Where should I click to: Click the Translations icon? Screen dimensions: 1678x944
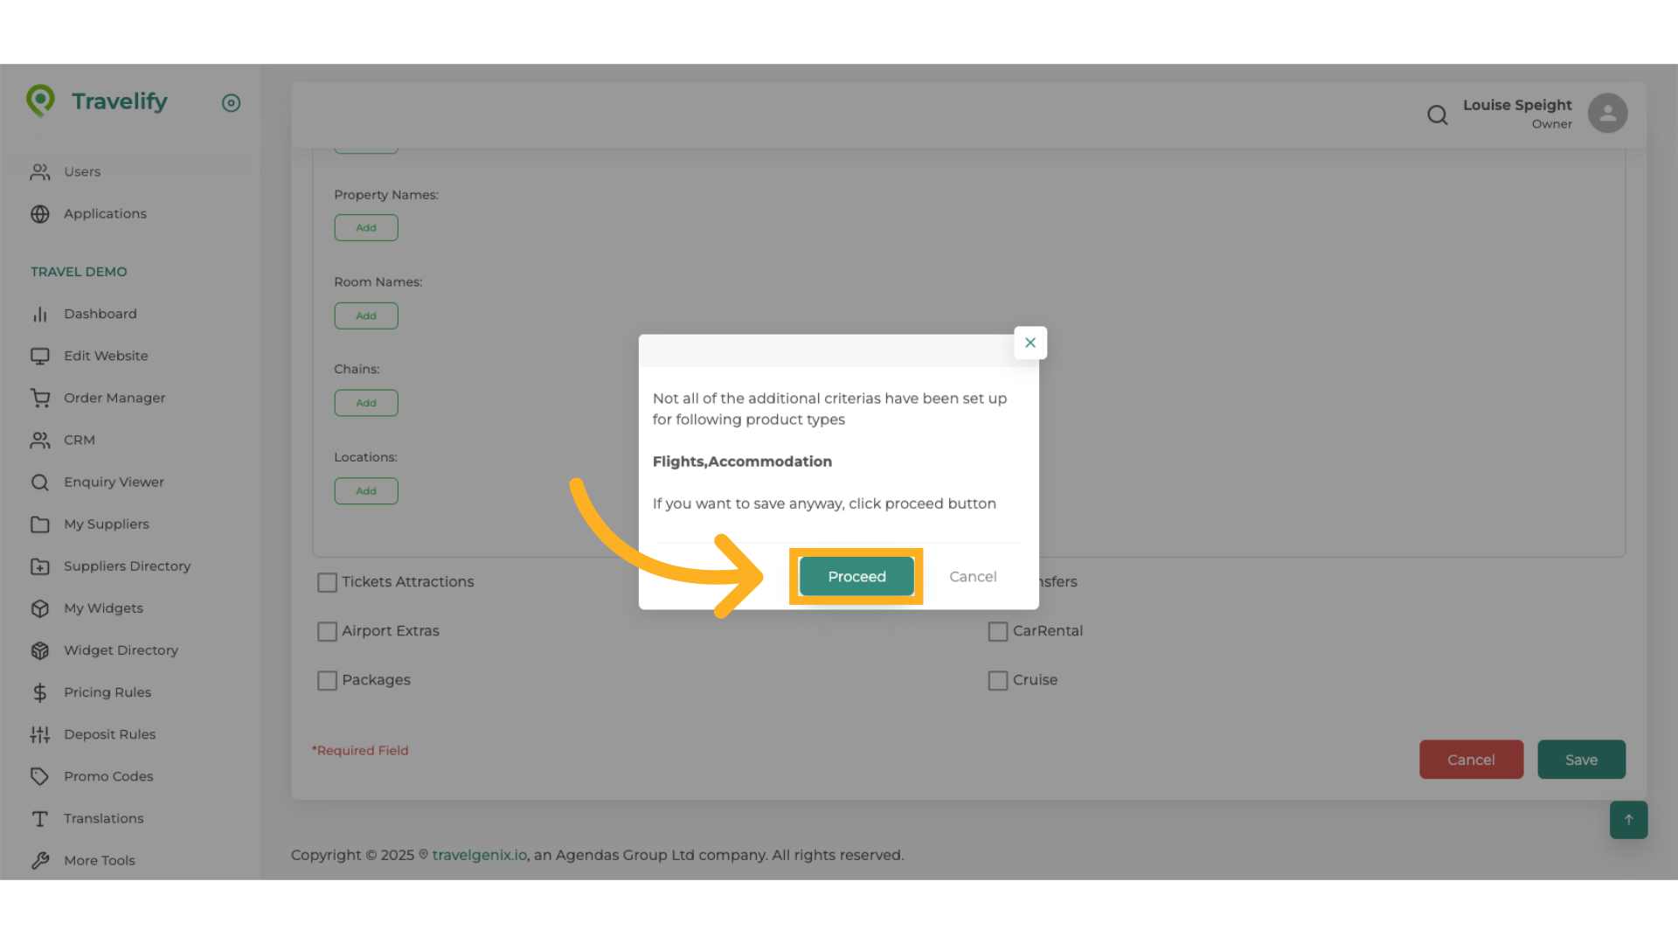tap(40, 818)
